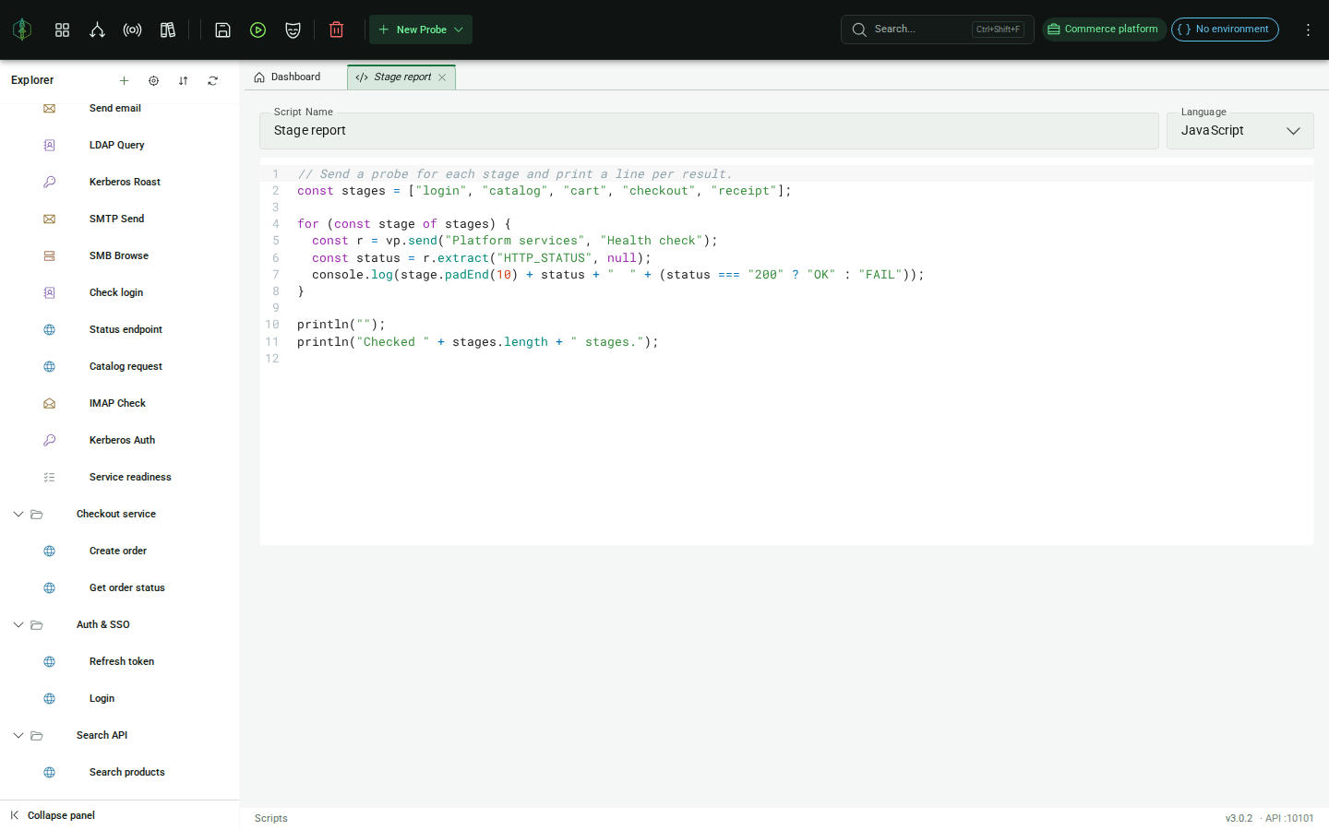This screenshot has width=1329, height=830.
Task: Click the Search field in top bar
Action: [x=937, y=30]
